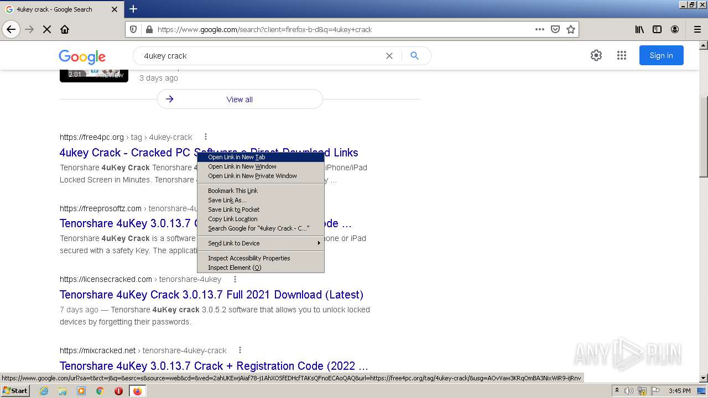This screenshot has width=708, height=398.
Task: Open Tenorshare 4uKey 3.0.13.7 Crack + Registration Code link
Action: pos(214,366)
